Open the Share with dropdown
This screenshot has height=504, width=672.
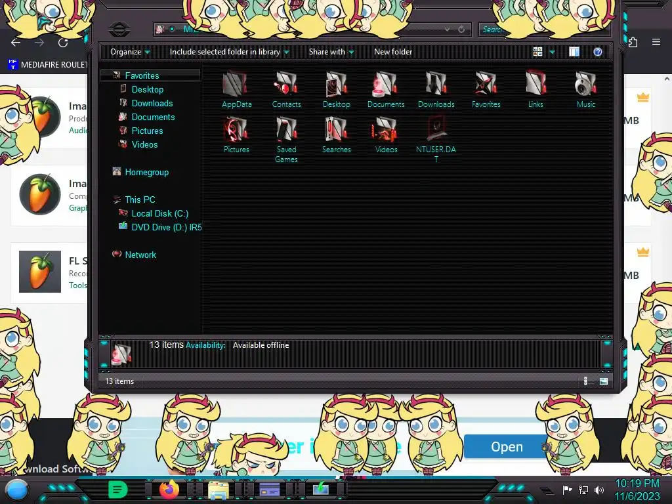pyautogui.click(x=331, y=52)
